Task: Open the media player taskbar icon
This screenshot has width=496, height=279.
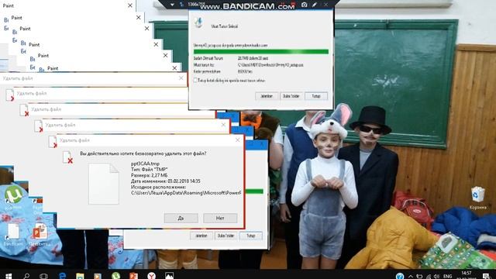Action: (x=98, y=276)
